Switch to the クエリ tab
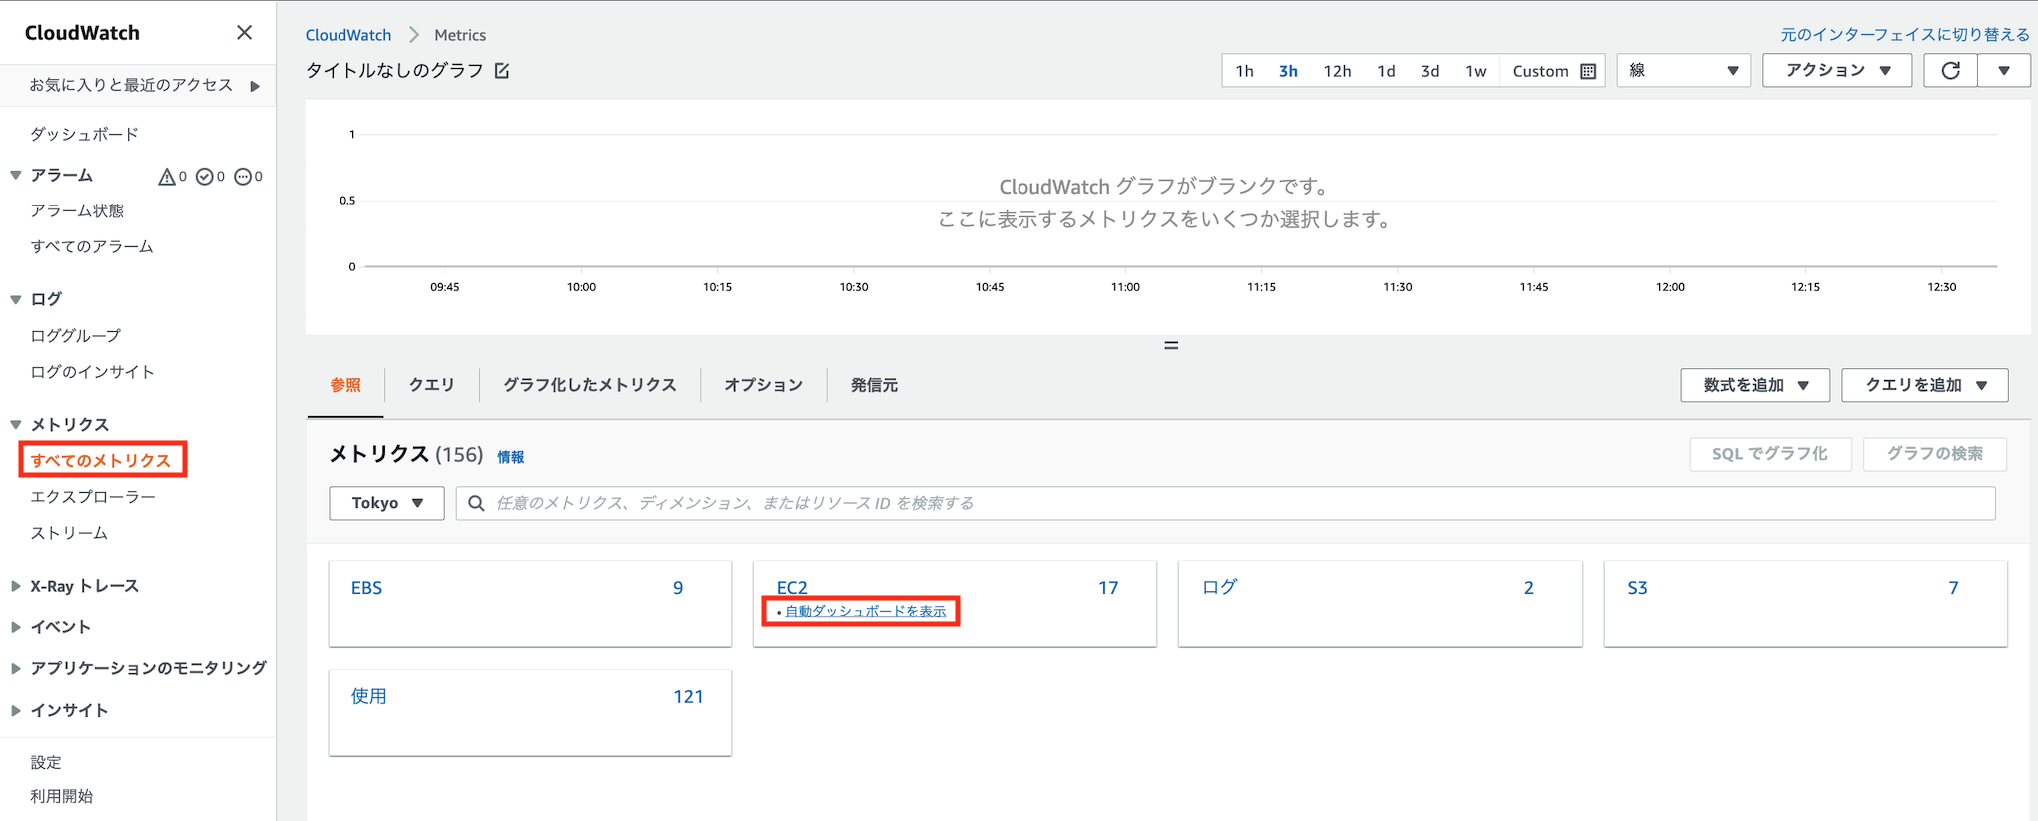Image resolution: width=2038 pixels, height=821 pixels. point(431,385)
